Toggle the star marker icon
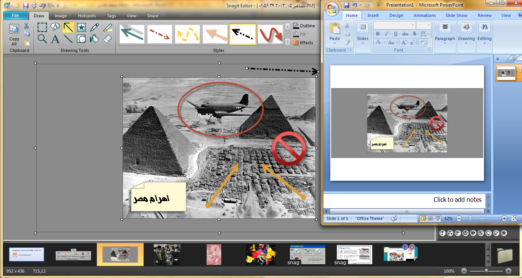The width and height of the screenshot is (522, 278). (504, 233)
